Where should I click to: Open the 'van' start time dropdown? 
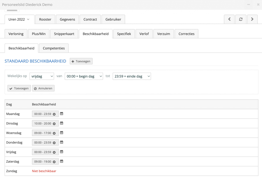coord(84,76)
